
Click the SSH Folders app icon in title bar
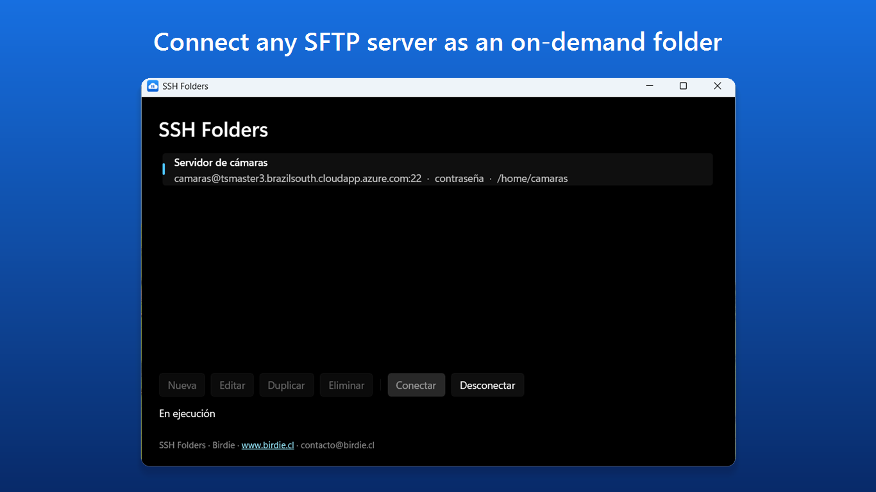point(153,86)
